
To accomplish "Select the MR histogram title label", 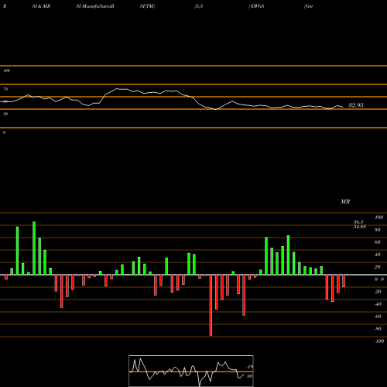I will tap(345, 201).
